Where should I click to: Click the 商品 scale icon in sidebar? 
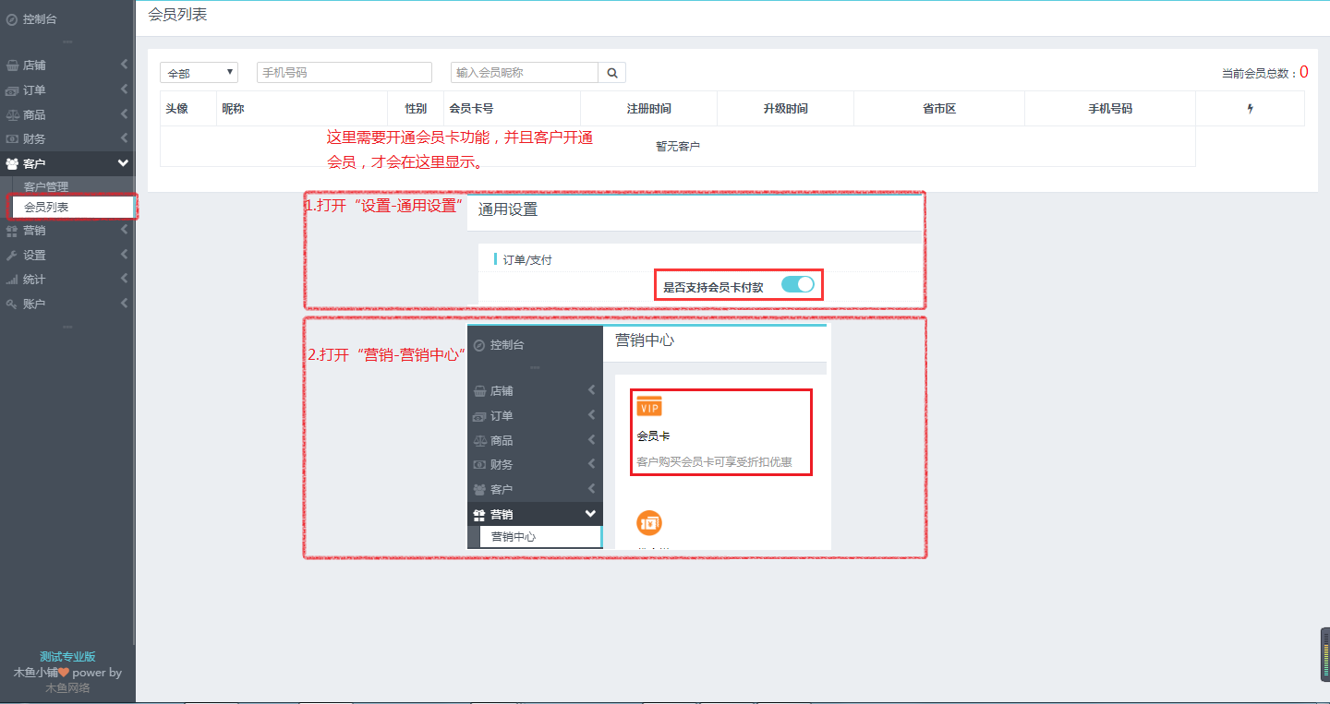pos(12,115)
